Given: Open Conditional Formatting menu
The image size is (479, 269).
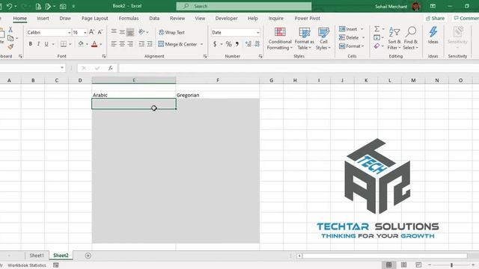Looking at the screenshot, I should point(280,38).
